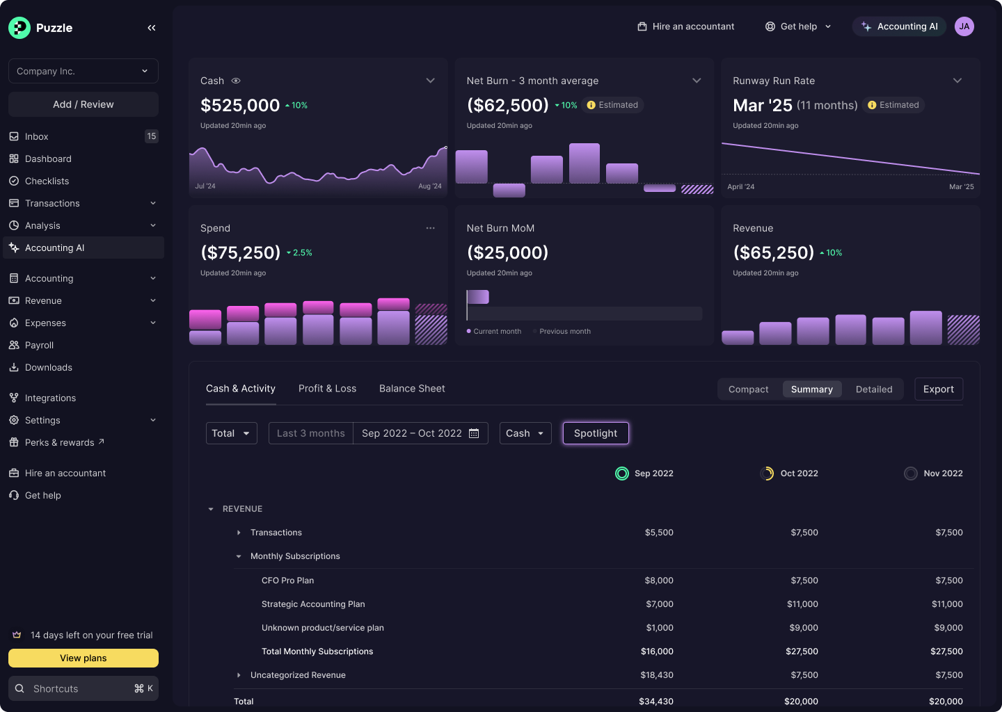
Task: Collapse the Monthly Subscriptions row
Action: [x=239, y=556]
